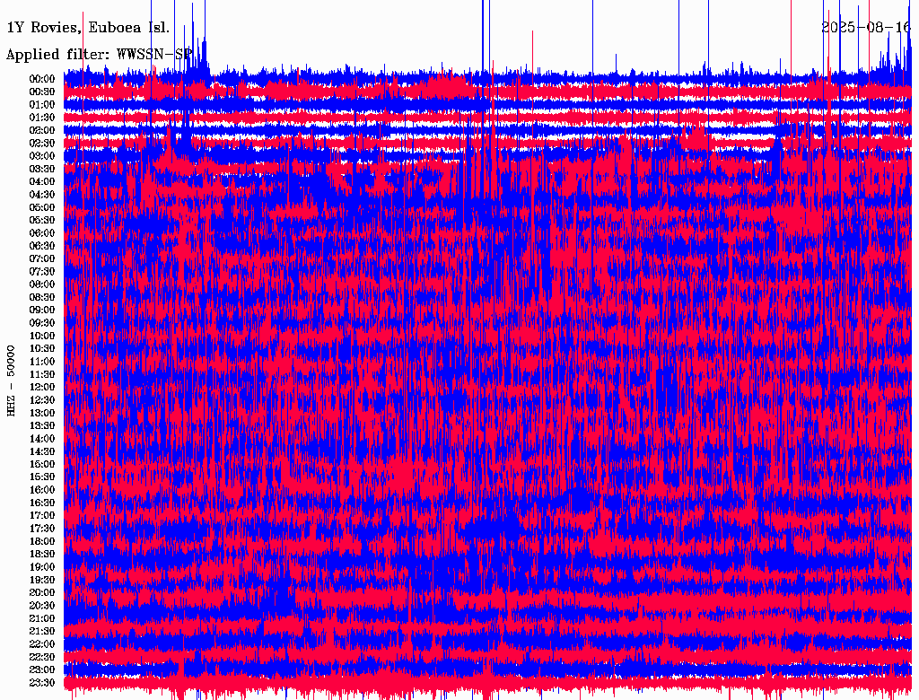Click the 10:30 time label
Screen dimensions: 919x700
(x=42, y=348)
